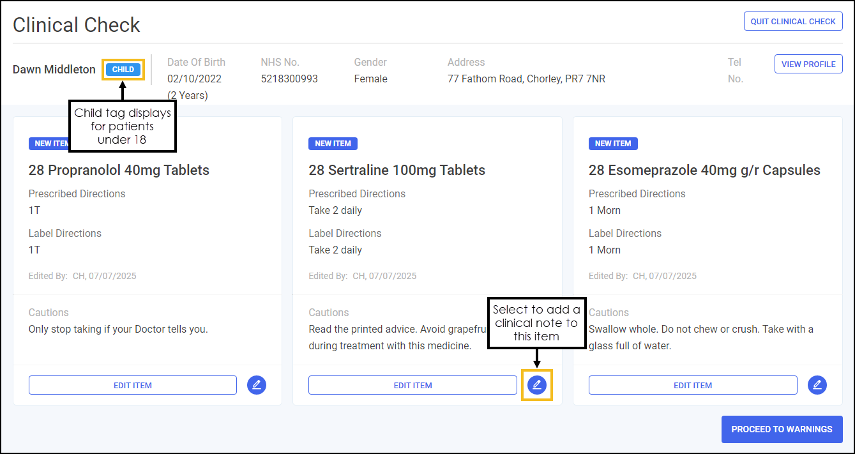View the patient profile
The width and height of the screenshot is (855, 454).
tap(808, 64)
